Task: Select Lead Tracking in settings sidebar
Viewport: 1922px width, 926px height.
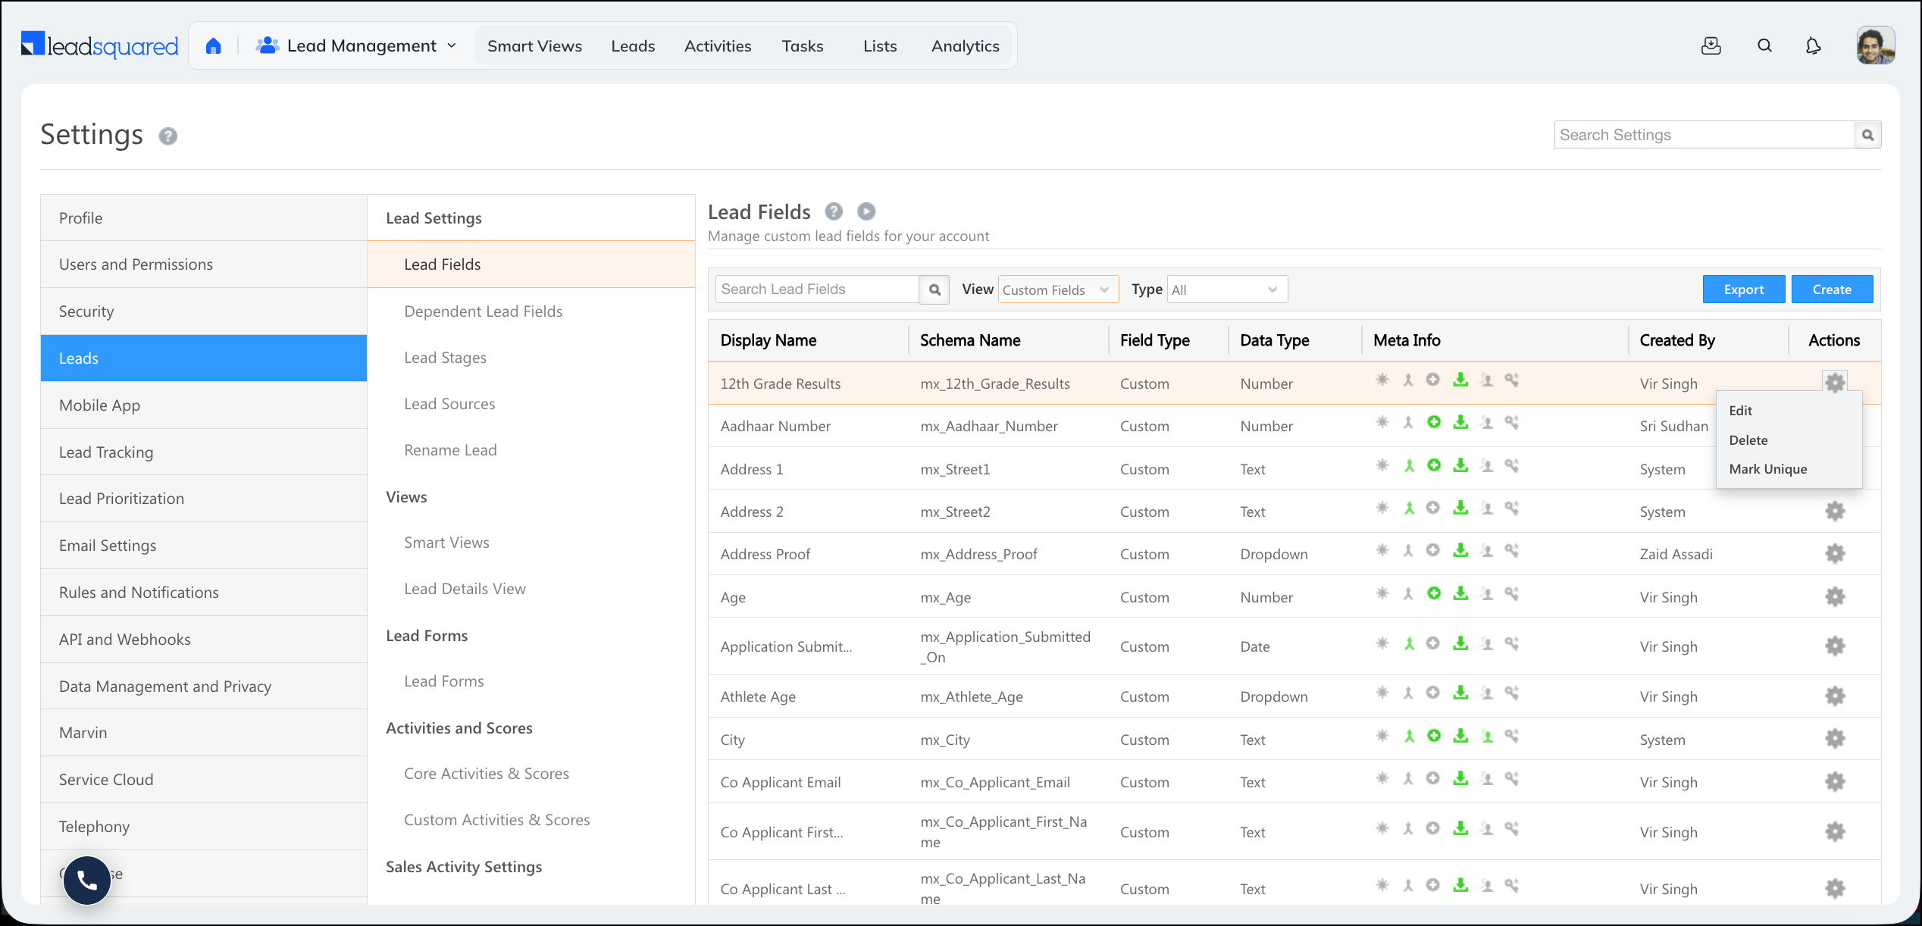Action: [204, 452]
